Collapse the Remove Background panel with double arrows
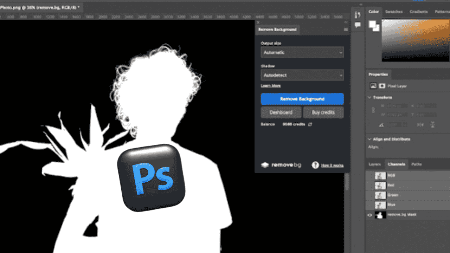The width and height of the screenshot is (450, 253). pos(346,22)
